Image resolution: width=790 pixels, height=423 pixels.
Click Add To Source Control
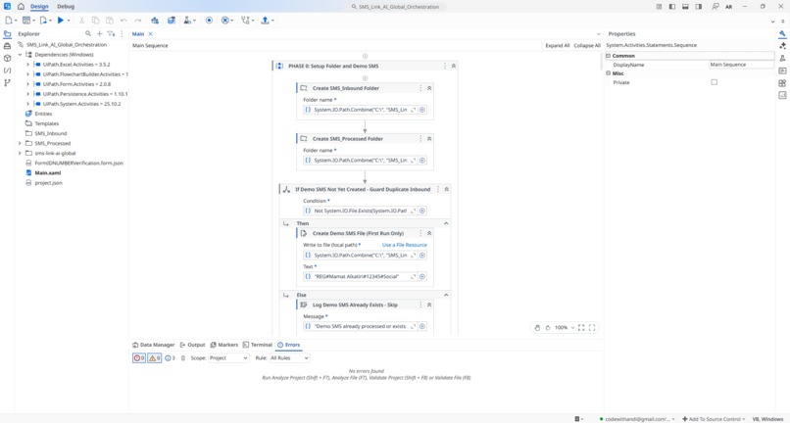tap(714, 419)
